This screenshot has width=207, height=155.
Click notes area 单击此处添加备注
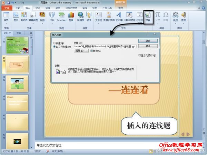point(49,145)
